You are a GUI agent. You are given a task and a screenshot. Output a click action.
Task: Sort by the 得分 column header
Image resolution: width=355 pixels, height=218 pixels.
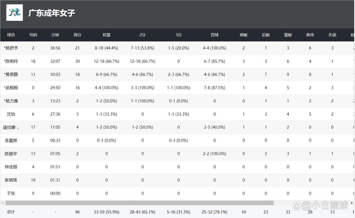[x=77, y=35]
